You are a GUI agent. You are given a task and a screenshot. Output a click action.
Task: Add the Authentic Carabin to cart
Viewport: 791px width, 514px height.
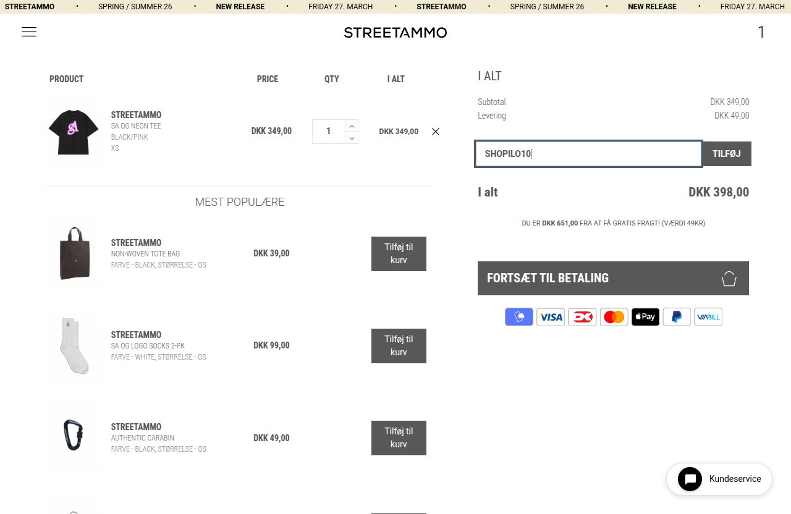[x=399, y=438]
